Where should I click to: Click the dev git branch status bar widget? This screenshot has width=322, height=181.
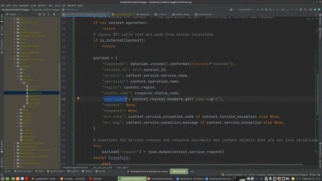pyautogui.click(x=313, y=174)
